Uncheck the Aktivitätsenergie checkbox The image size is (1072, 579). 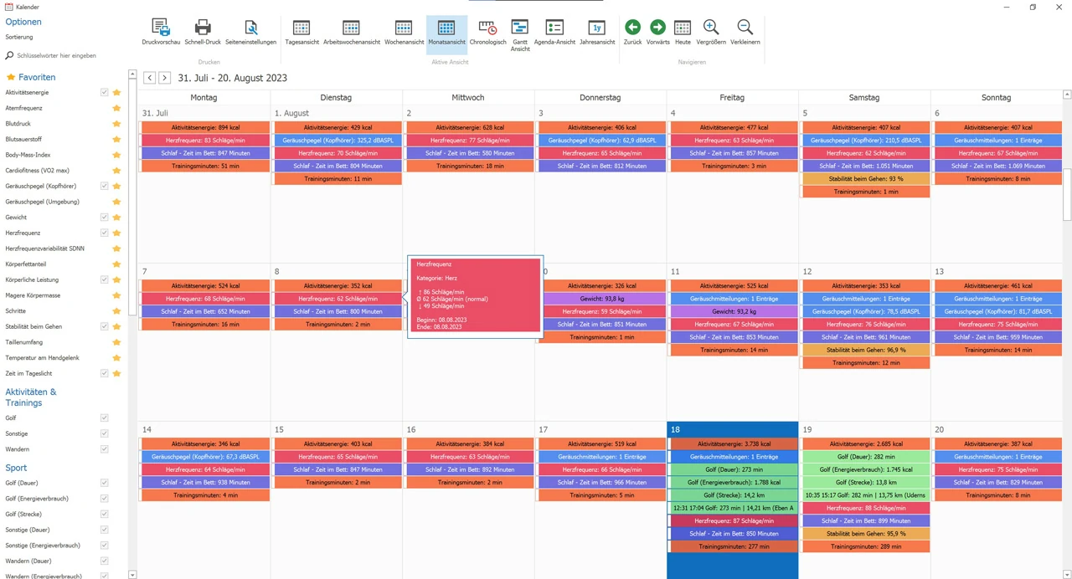104,93
